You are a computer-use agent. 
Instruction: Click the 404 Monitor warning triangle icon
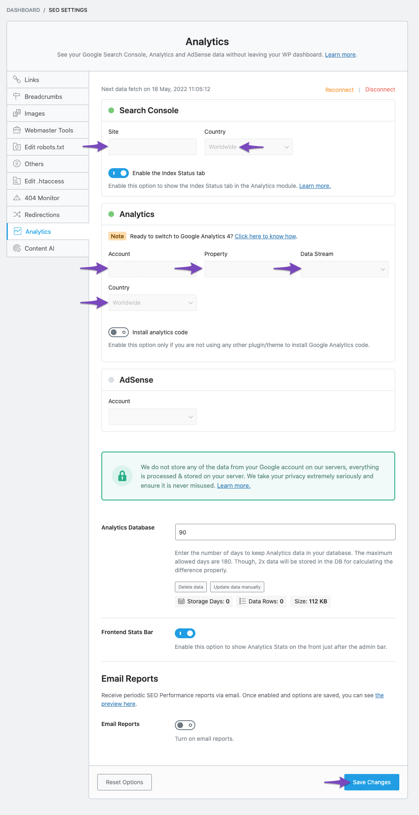tap(17, 198)
